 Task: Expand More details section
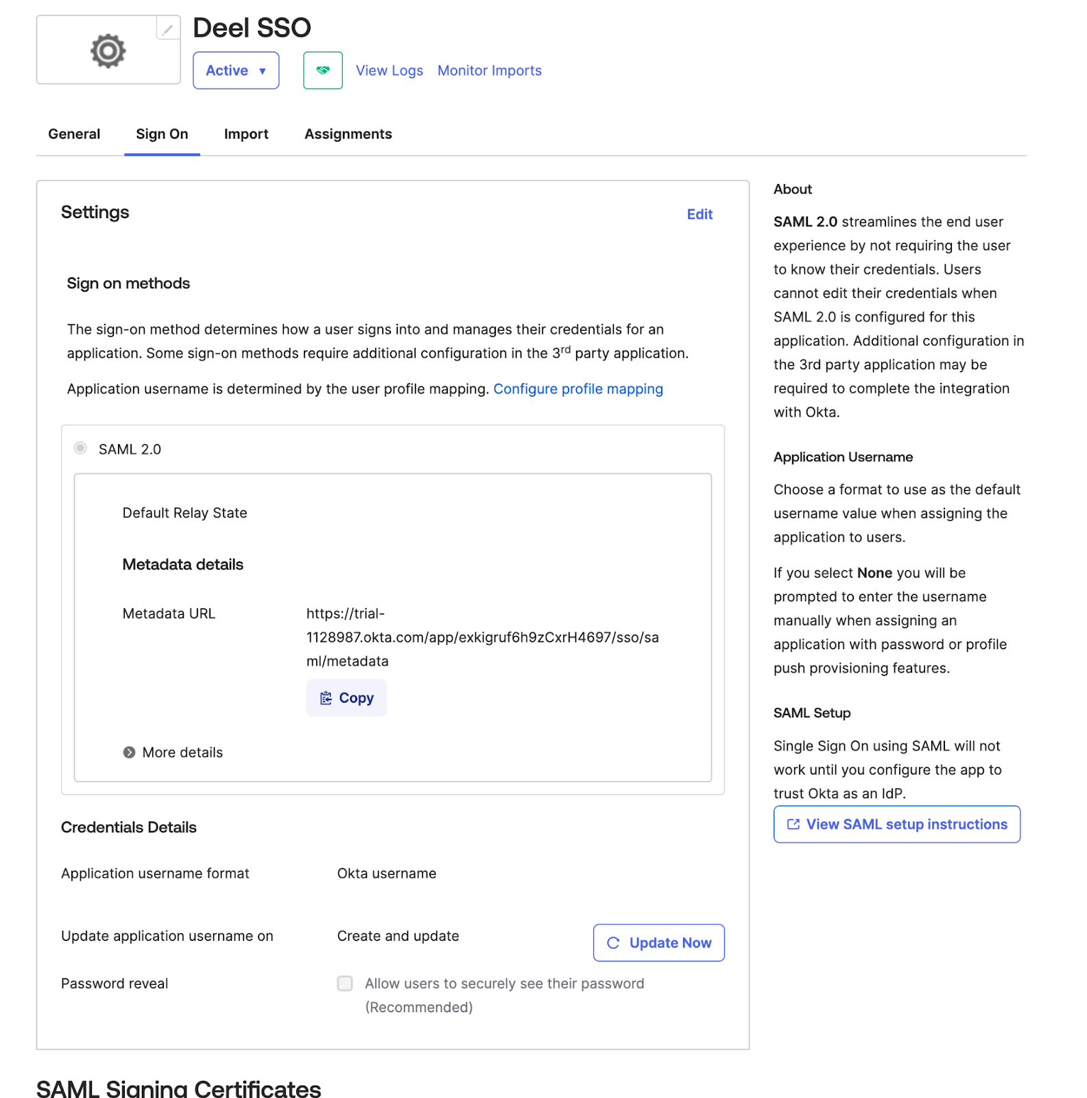173,753
